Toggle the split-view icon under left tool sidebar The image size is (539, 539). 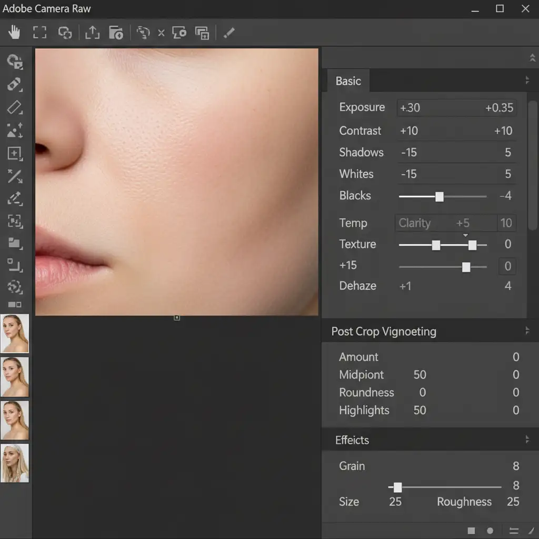15,304
